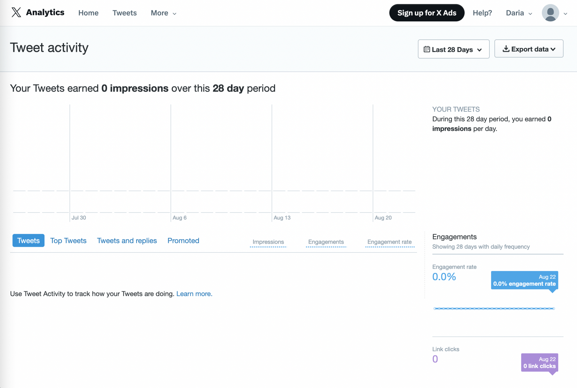Viewport: 577px width, 388px height.
Task: Expand the Export data dropdown
Action: point(529,48)
